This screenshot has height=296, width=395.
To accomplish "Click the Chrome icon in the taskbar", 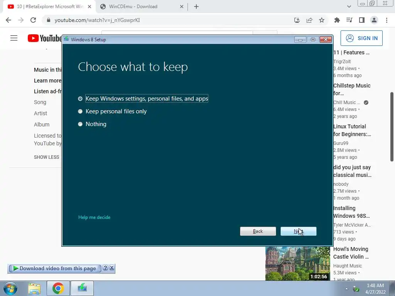I will 58,288.
